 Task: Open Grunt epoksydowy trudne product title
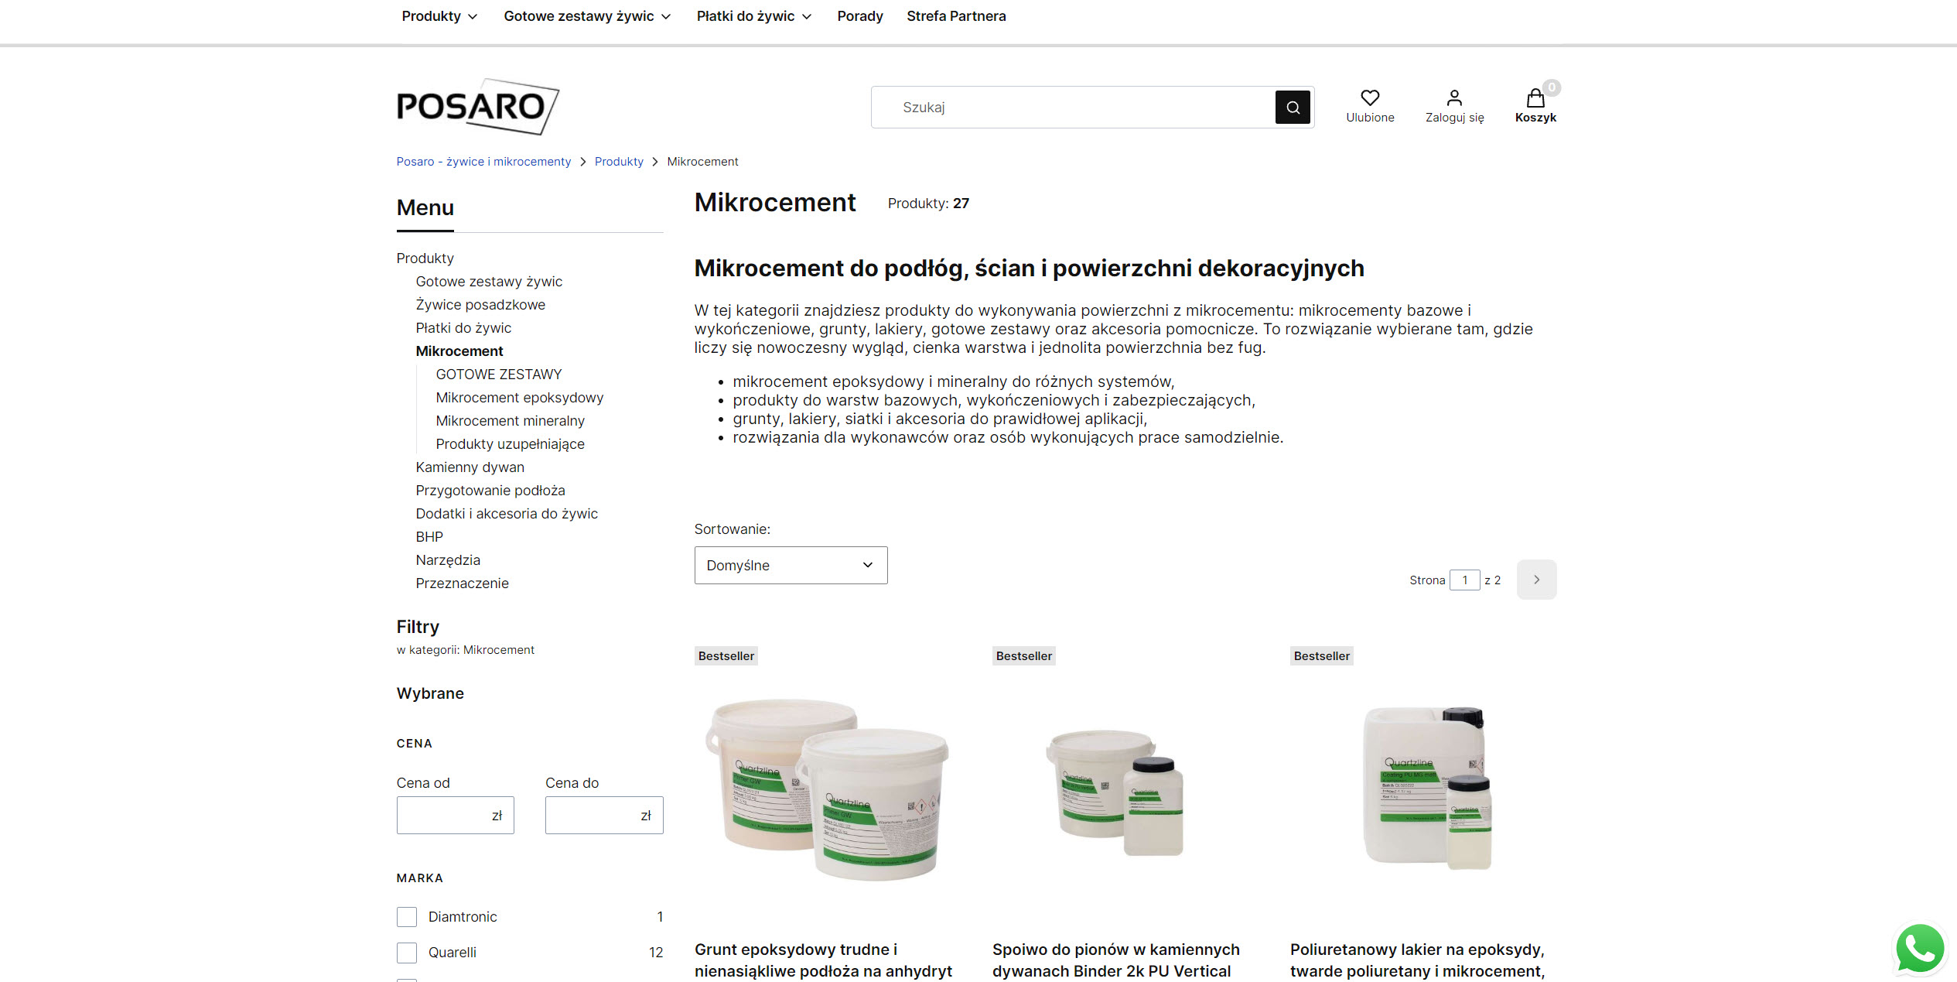tap(823, 960)
